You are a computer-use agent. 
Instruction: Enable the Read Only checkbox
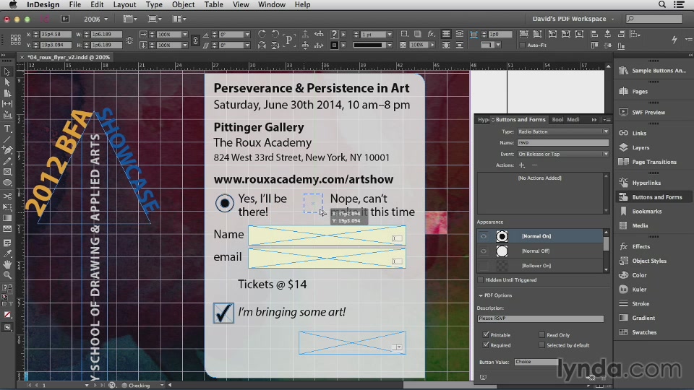coord(541,334)
